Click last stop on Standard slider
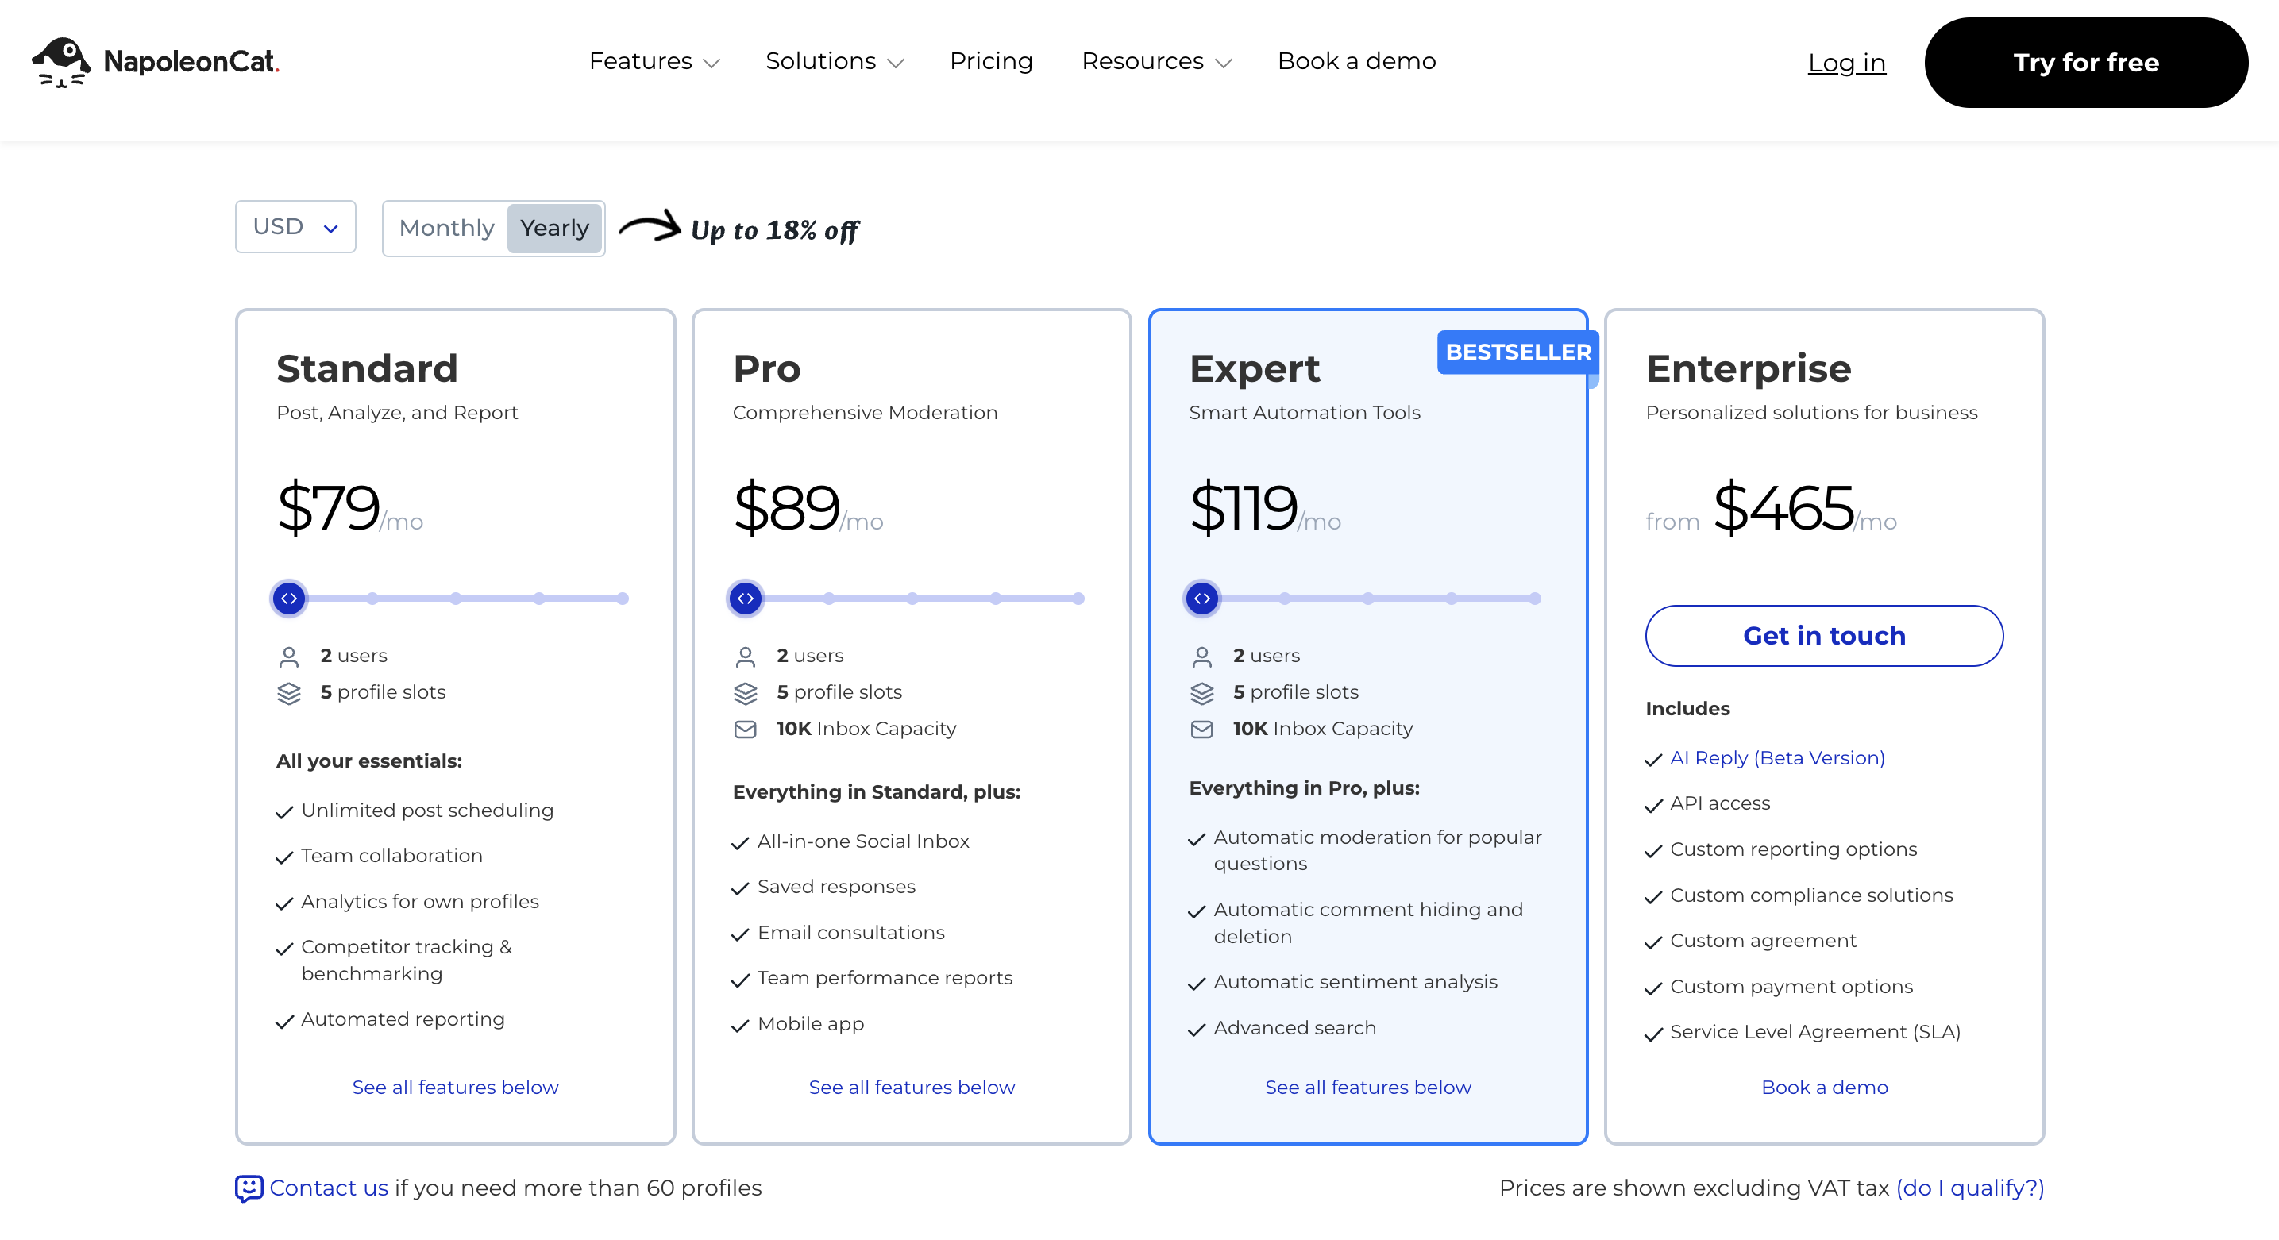The height and width of the screenshot is (1240, 2279). (x=623, y=599)
